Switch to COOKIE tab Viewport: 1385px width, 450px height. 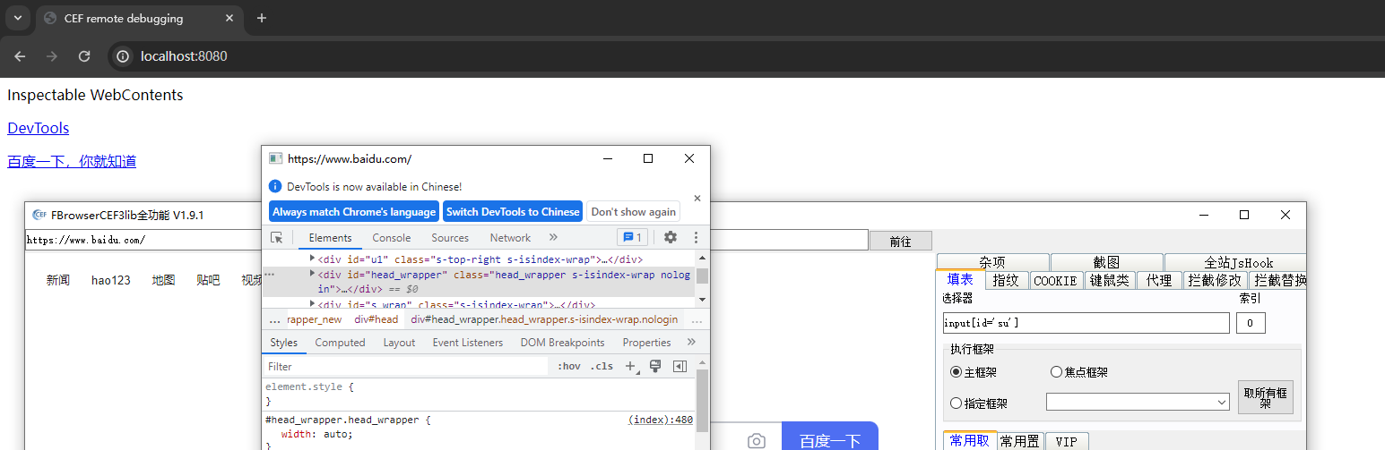[x=1055, y=280]
